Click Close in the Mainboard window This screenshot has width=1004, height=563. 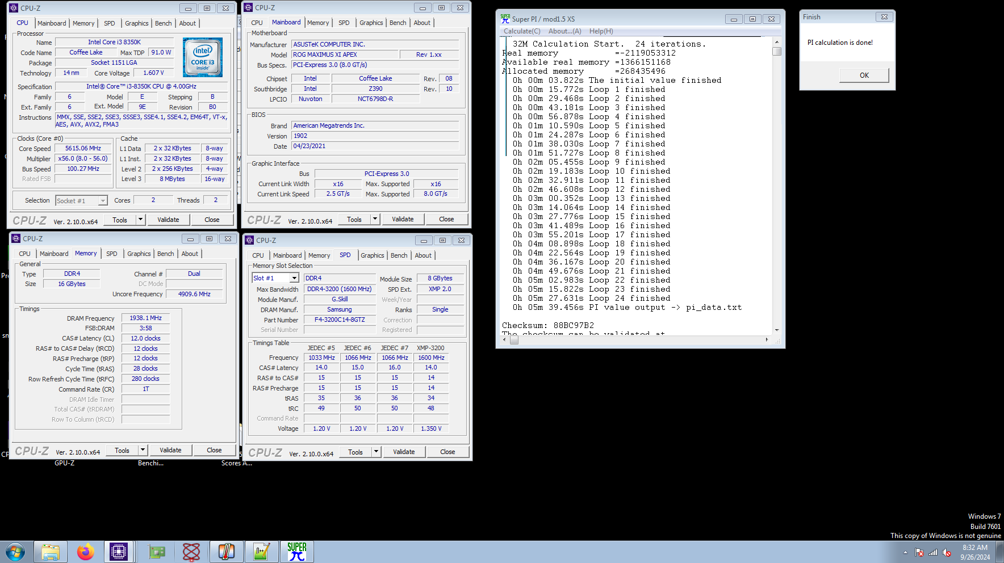pyautogui.click(x=446, y=219)
